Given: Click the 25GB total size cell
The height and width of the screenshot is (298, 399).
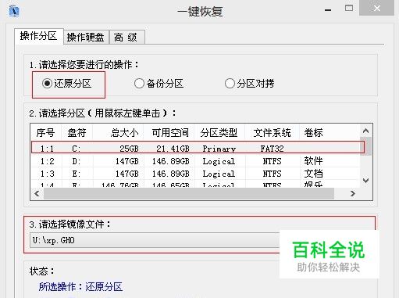Looking at the screenshot, I should click(129, 149).
